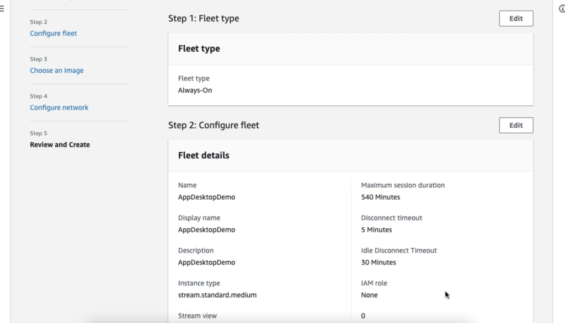Go to the Configure fleet step link

pyautogui.click(x=54, y=34)
